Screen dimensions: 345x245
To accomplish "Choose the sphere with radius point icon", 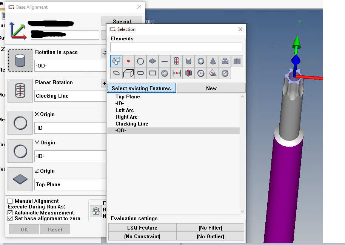I will (225, 73).
